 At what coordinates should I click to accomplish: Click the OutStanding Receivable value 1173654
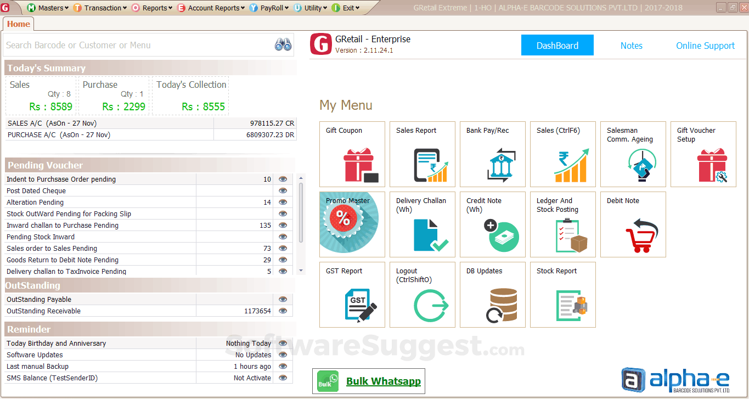click(x=257, y=311)
